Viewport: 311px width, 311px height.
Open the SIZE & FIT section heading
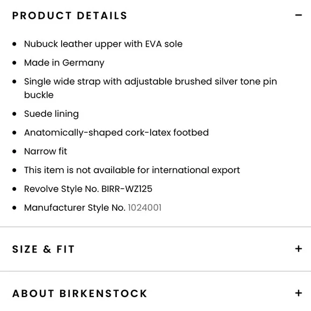click(43, 249)
